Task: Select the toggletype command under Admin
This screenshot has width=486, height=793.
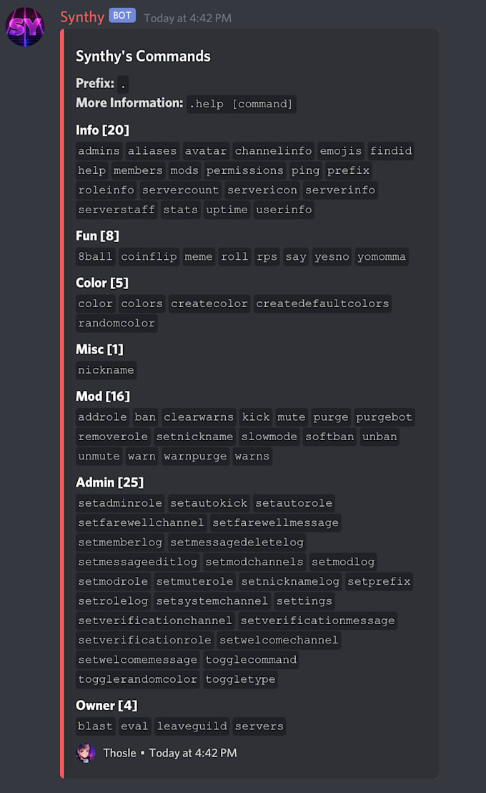Action: point(240,679)
